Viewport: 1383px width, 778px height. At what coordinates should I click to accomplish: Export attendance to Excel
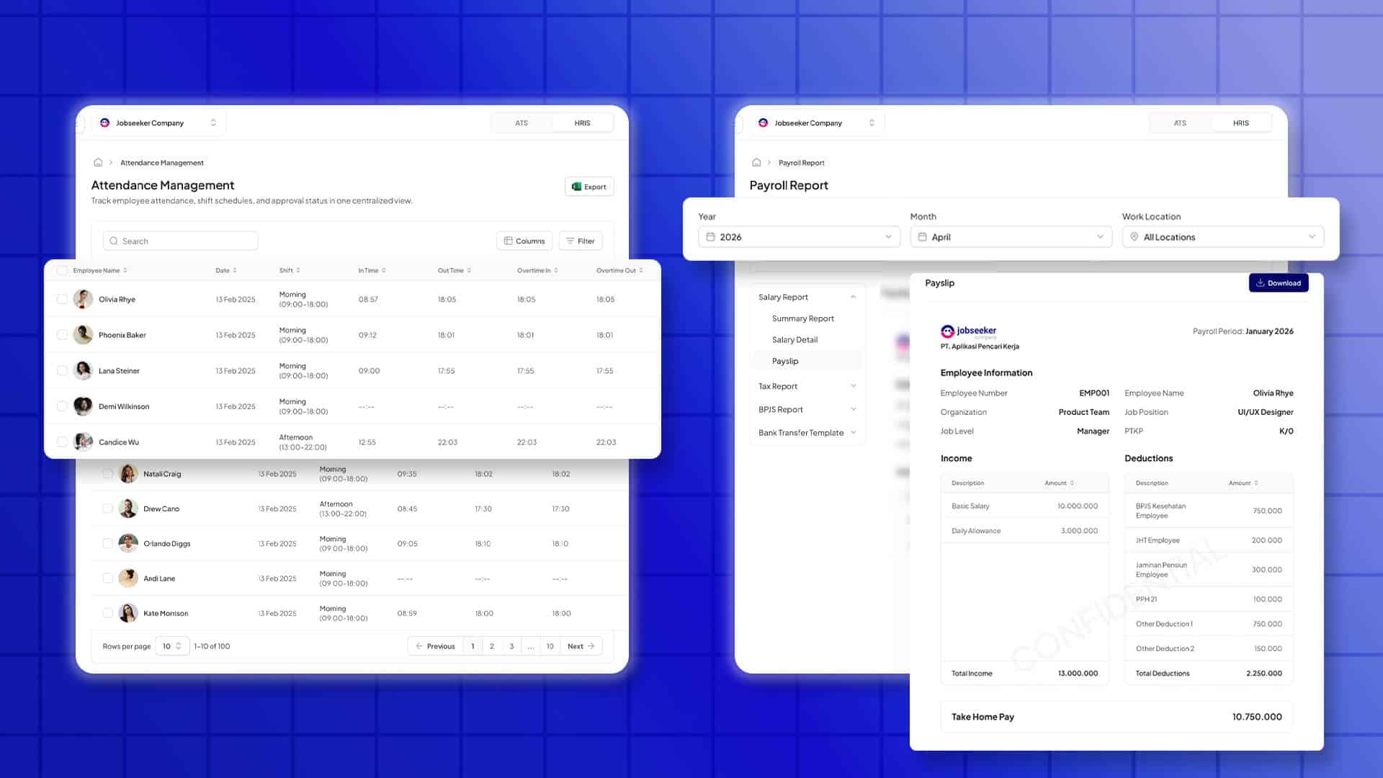[x=589, y=187]
